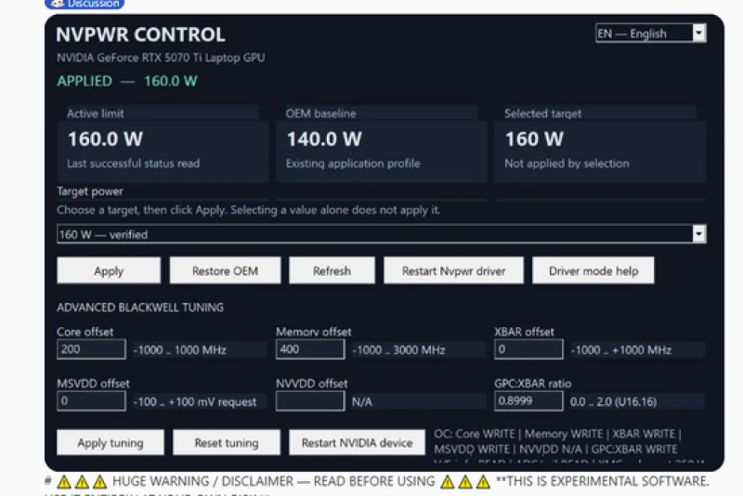The image size is (743, 496).
Task: Click the -1000 .. 3000 MHz range text
Action: 398,350
